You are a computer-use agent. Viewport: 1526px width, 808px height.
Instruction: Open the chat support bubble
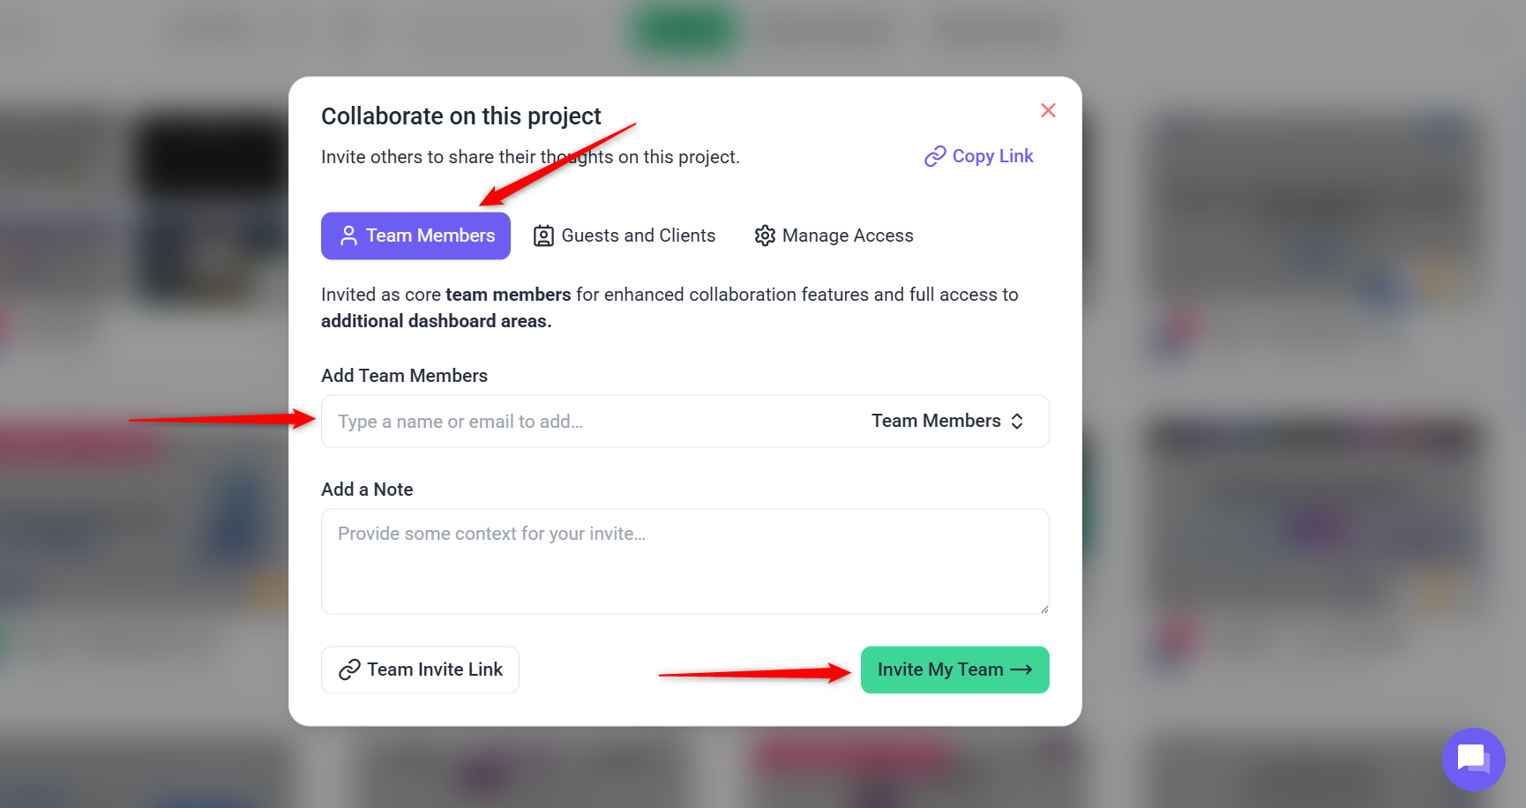tap(1473, 759)
